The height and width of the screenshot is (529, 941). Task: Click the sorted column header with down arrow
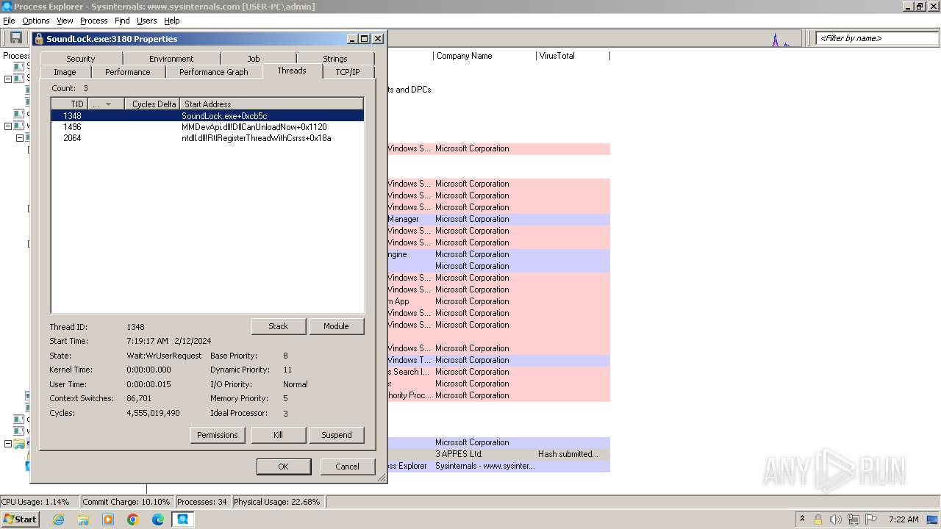(x=105, y=104)
